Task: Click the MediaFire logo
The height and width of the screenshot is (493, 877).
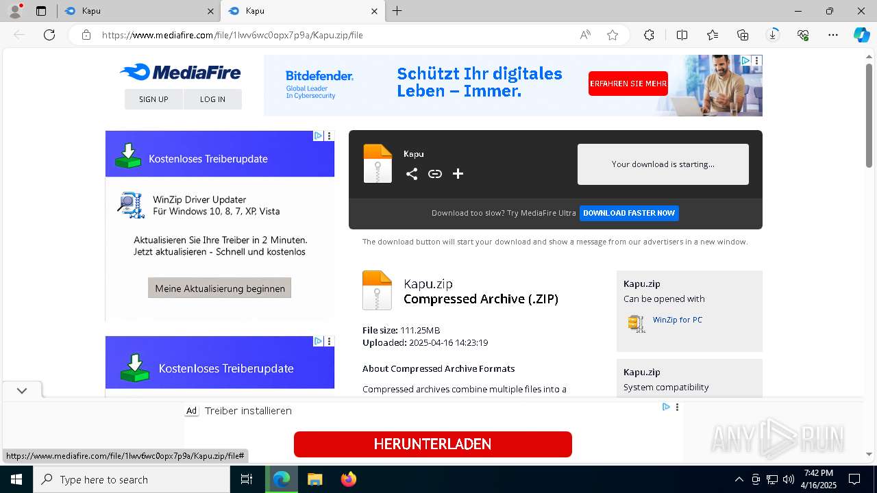Action: pyautogui.click(x=180, y=72)
